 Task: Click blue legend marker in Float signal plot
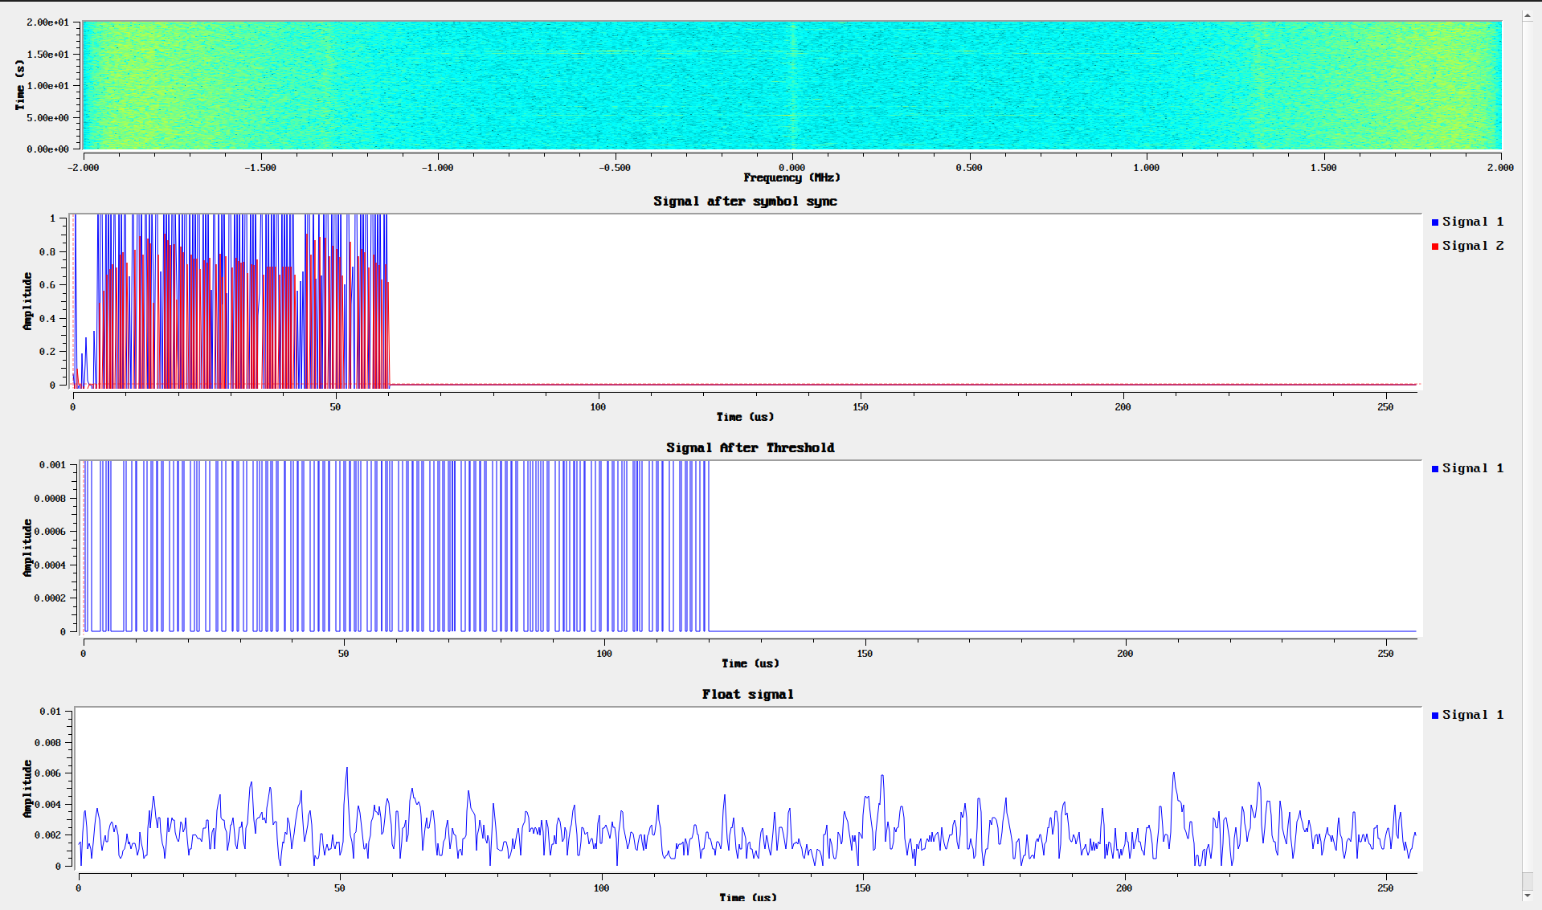tap(1435, 716)
